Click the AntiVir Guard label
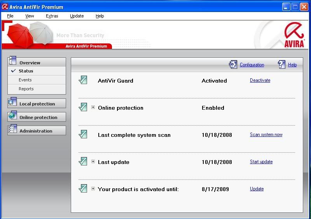This screenshot has width=311, height=219. click(x=115, y=81)
